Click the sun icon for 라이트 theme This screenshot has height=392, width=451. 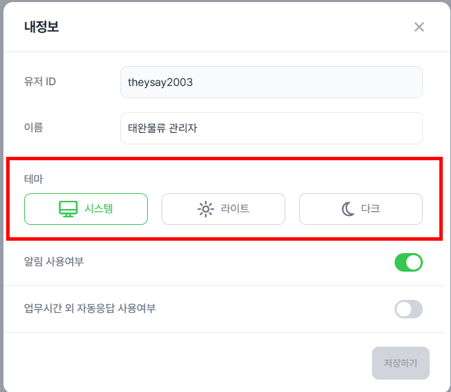206,208
